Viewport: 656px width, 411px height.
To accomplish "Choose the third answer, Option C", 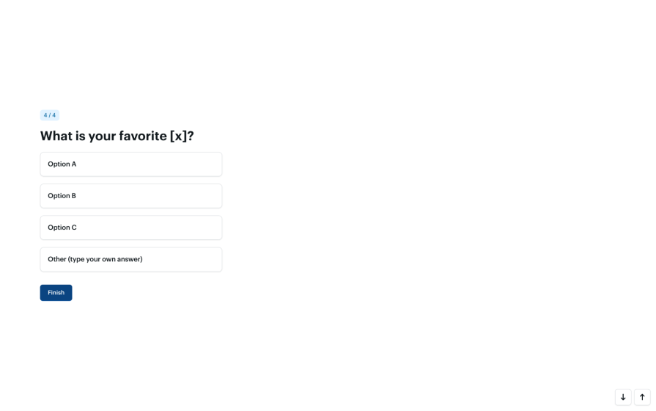I will (x=131, y=228).
